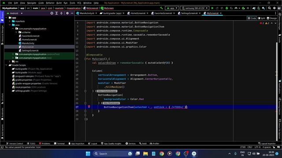Image resolution: width=282 pixels, height=158 pixels.
Task: Jump to next highlighted error arrow
Action: pos(275,23)
